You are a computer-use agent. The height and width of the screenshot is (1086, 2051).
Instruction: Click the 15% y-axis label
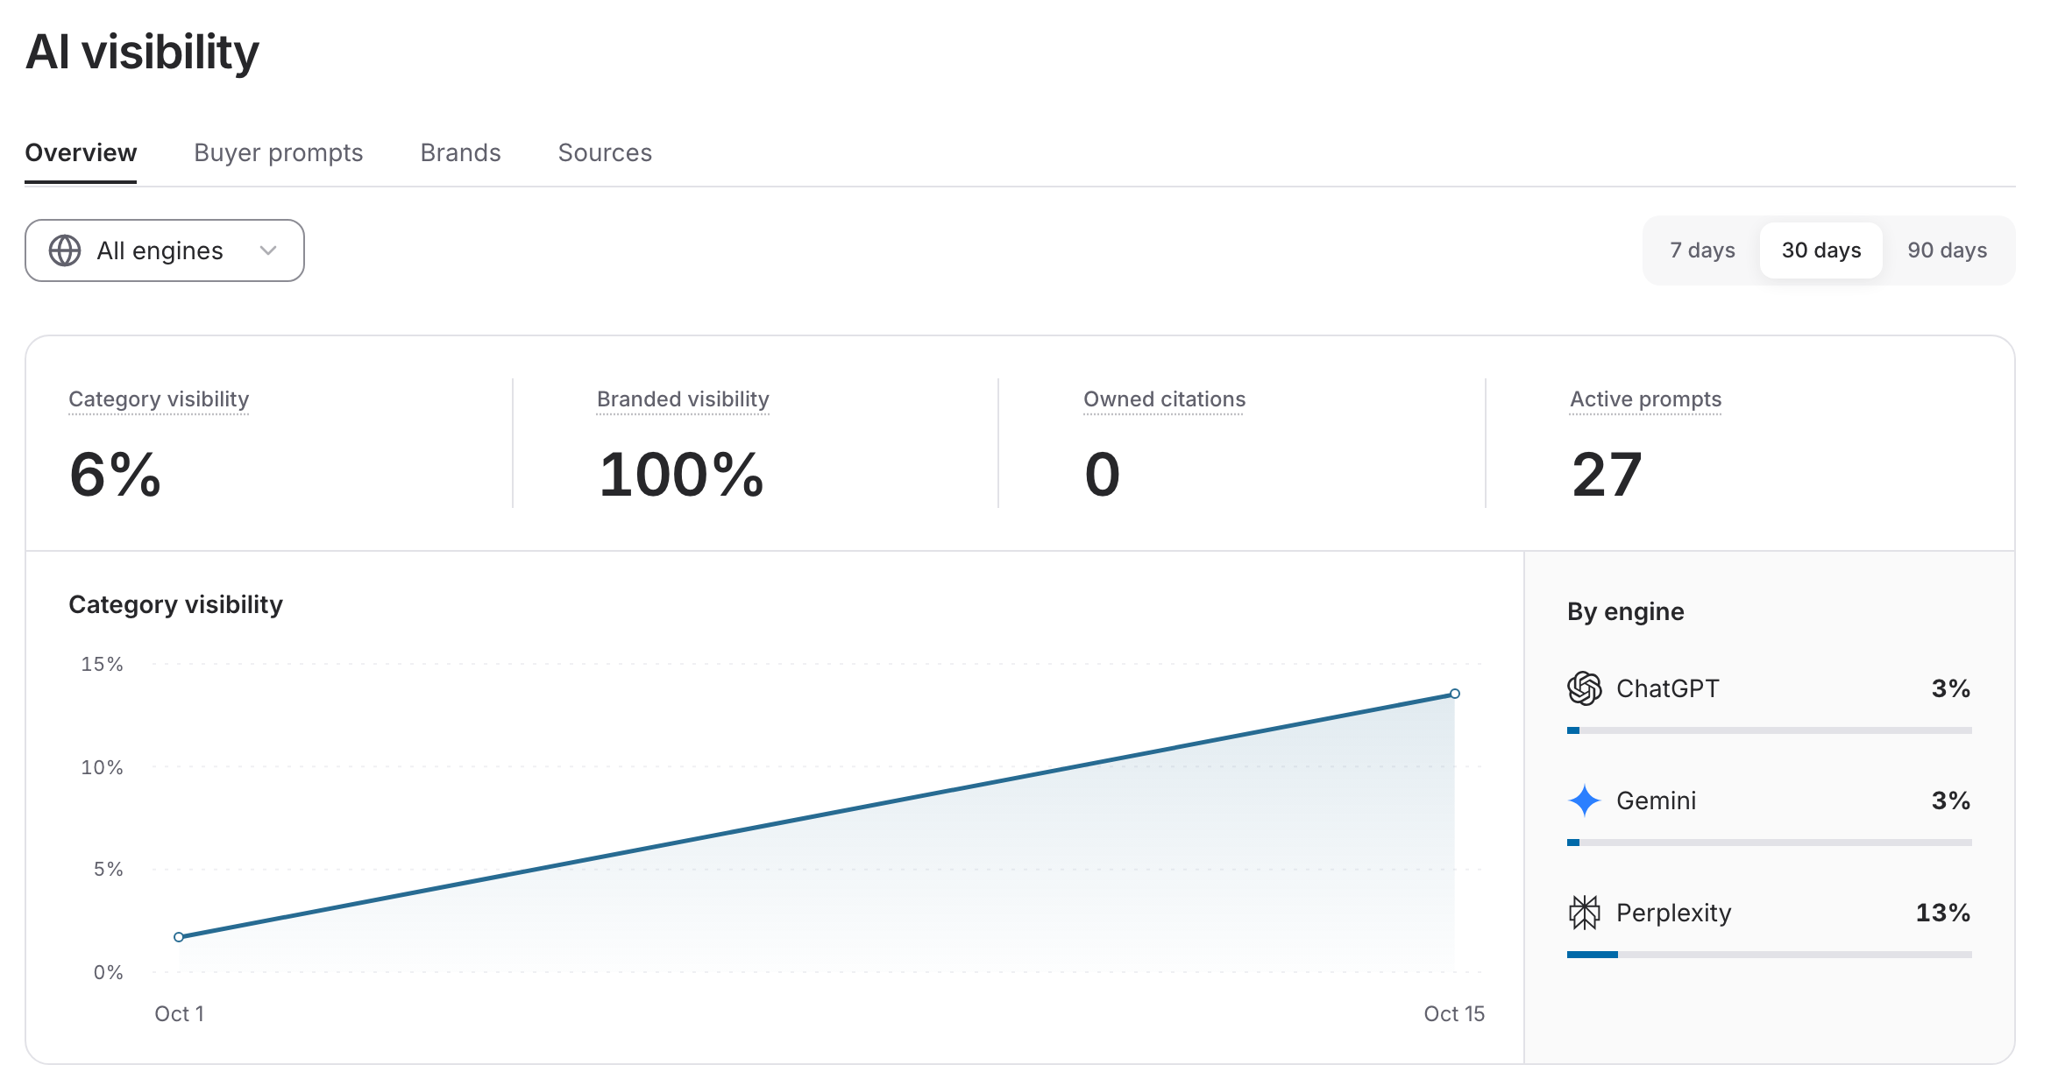[102, 664]
